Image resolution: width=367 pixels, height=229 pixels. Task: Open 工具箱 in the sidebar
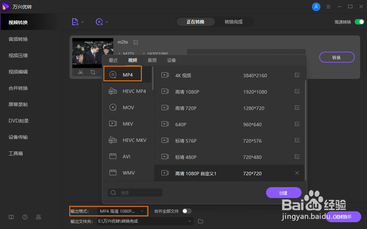point(16,153)
